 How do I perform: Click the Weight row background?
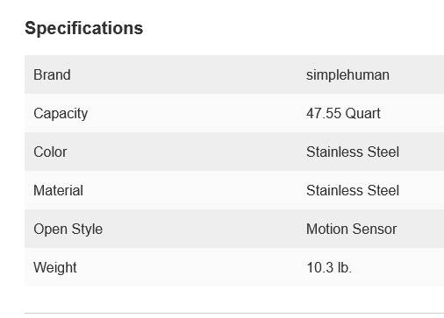click(234, 267)
